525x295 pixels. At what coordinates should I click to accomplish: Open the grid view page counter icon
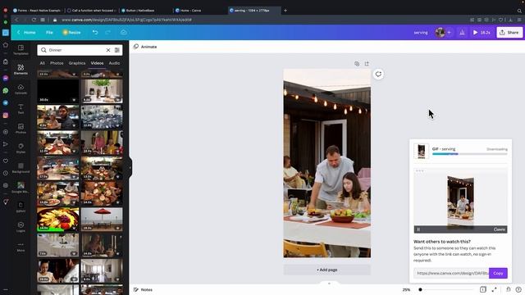pos(483,289)
